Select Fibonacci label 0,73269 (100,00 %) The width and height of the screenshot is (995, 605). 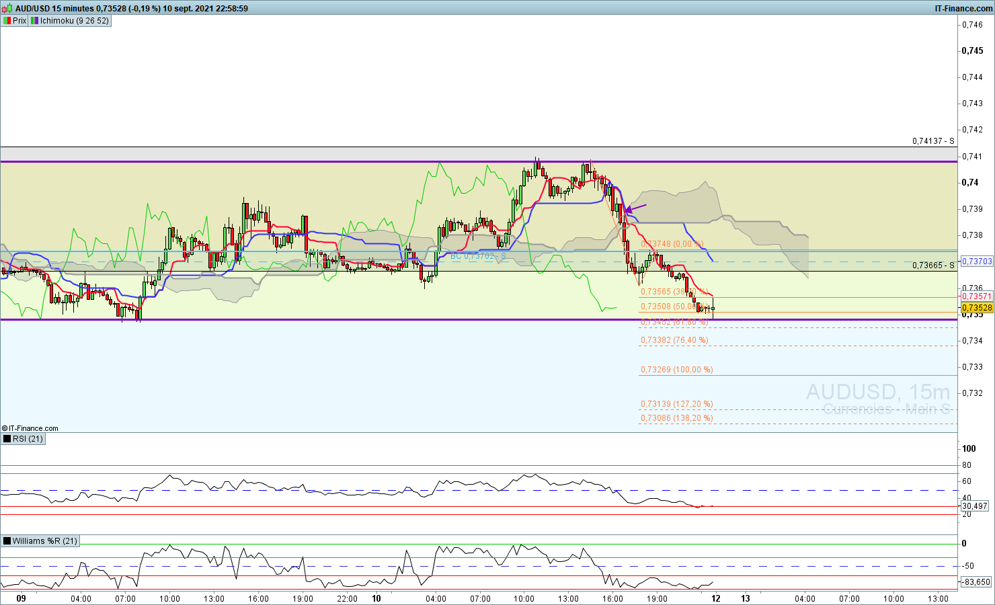[x=676, y=370]
